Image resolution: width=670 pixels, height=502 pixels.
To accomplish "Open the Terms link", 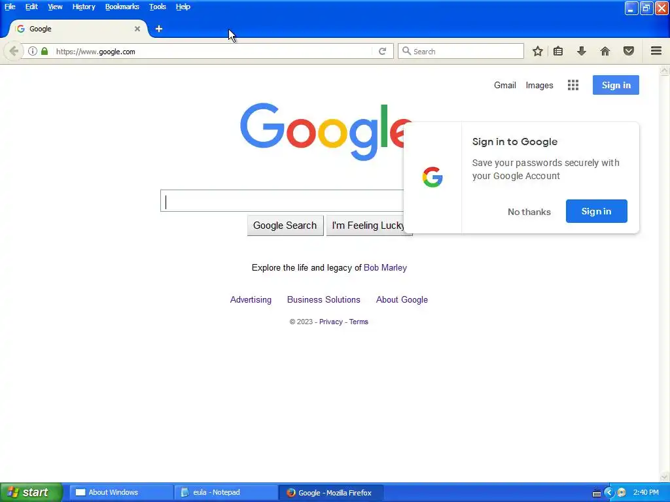I will click(359, 322).
